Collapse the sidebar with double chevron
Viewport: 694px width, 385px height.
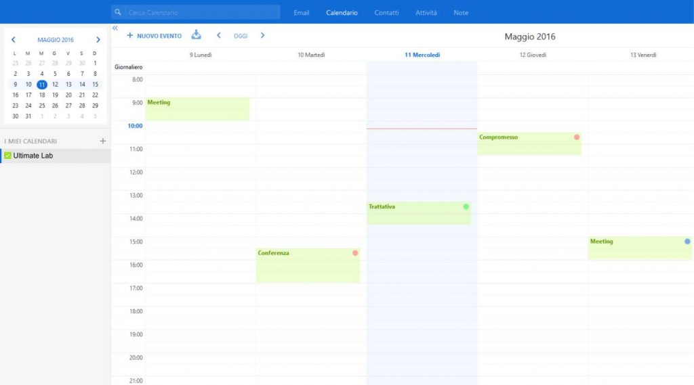[115, 28]
